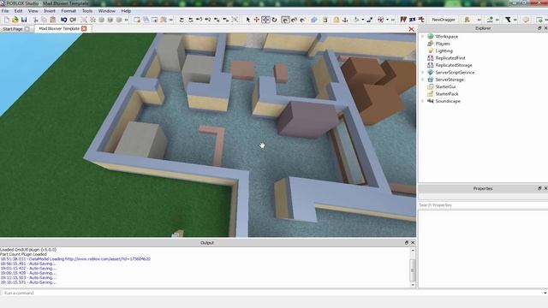
Task: Select ReplicatedFirst in Explorer
Action: (450, 58)
